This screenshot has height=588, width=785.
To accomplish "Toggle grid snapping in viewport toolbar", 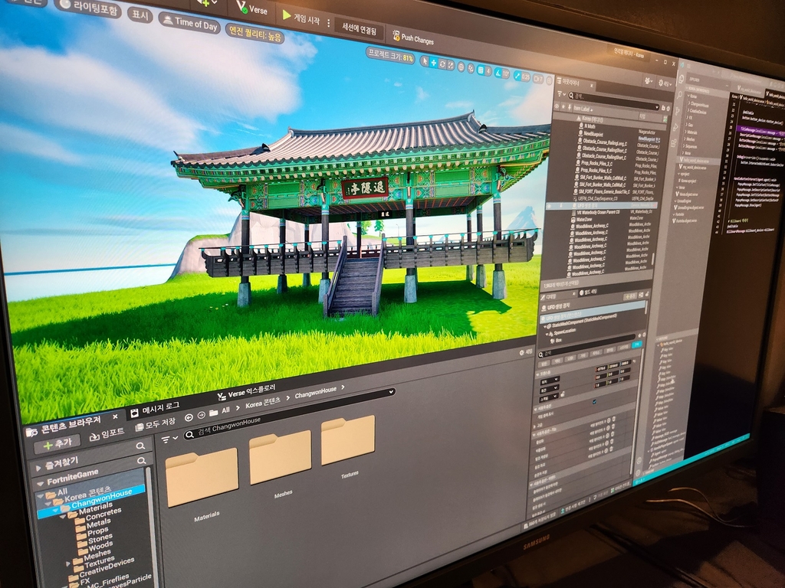I will (479, 70).
